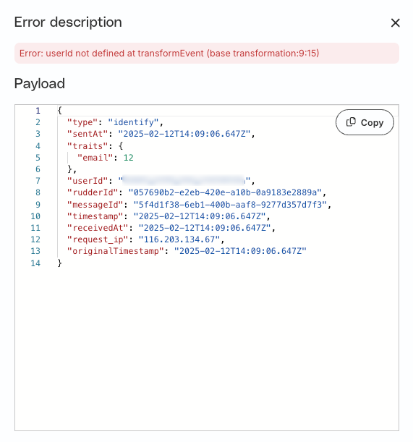Click the "messageId" key on line 9
Viewport: 413px width, 442px height.
coord(95,205)
